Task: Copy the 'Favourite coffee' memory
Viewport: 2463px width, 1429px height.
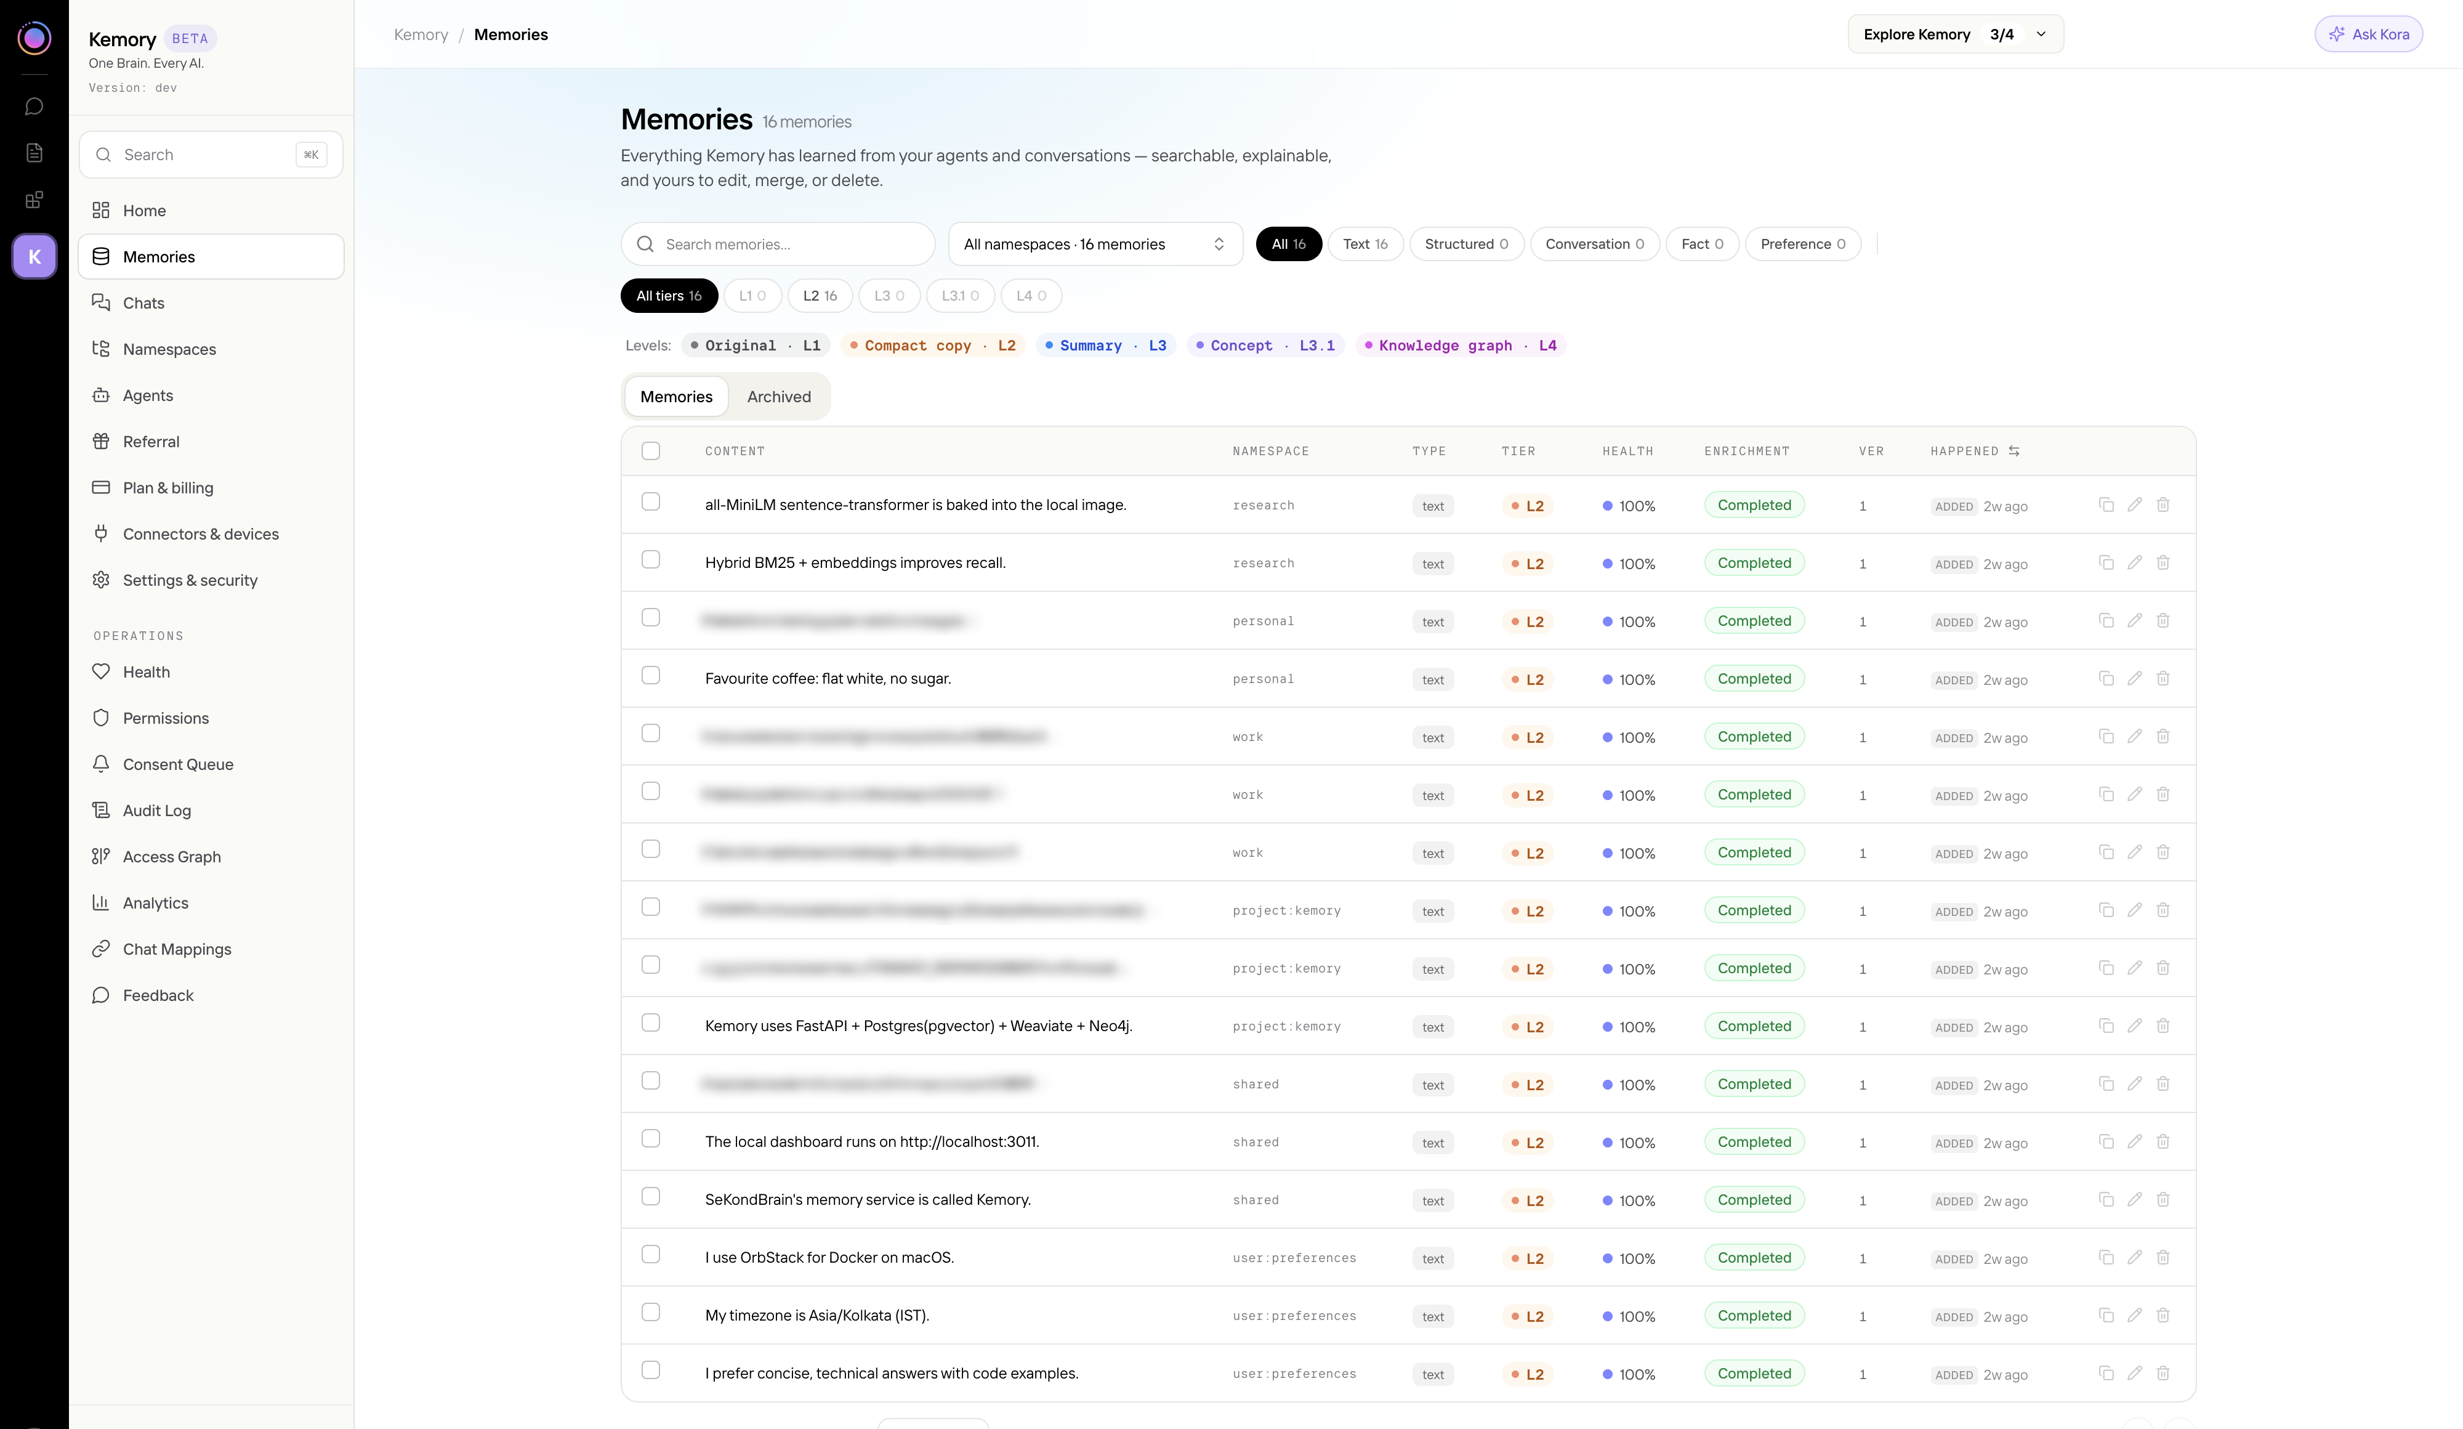Action: click(x=2106, y=678)
